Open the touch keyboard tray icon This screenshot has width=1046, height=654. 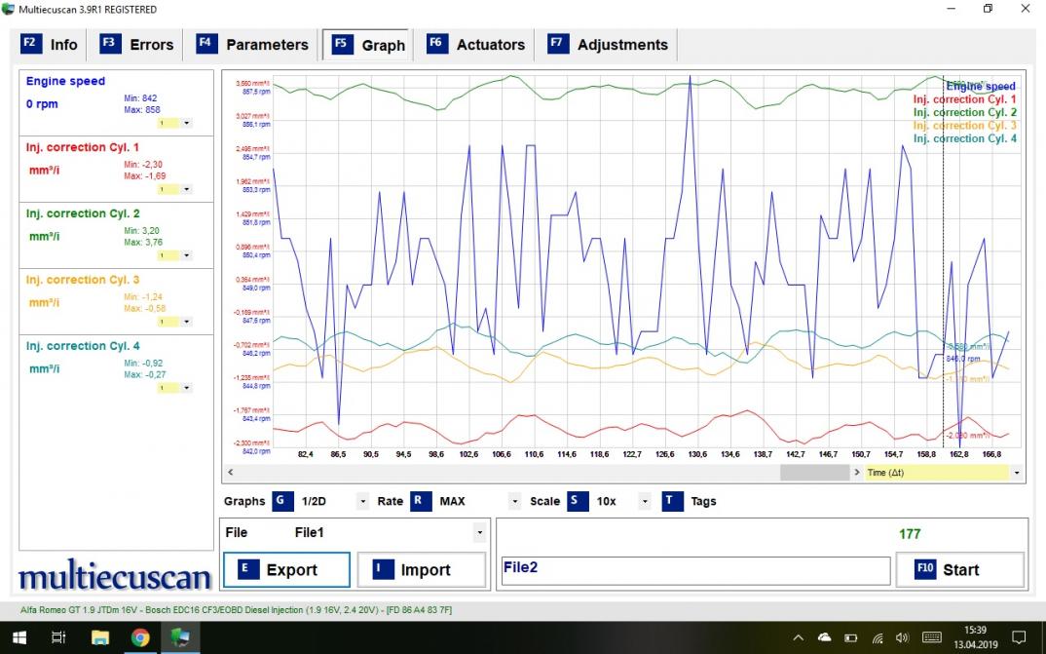[x=931, y=638]
